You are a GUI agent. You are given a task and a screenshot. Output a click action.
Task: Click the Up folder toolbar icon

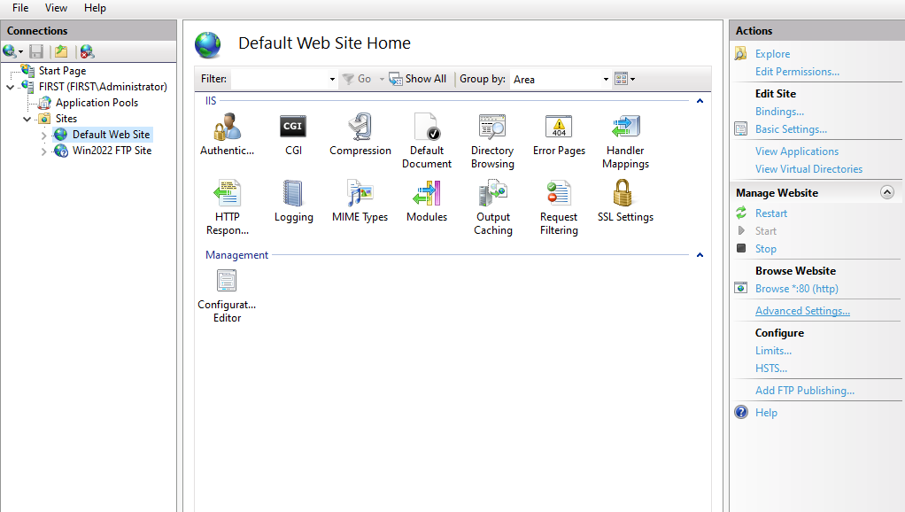61,51
